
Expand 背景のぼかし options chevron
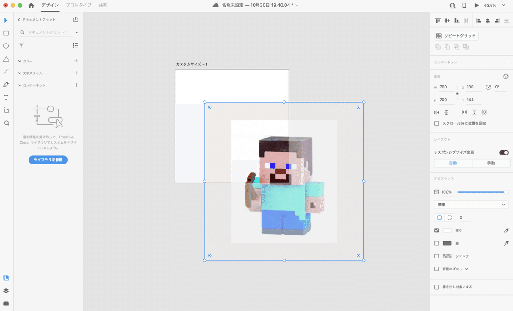[x=466, y=269]
